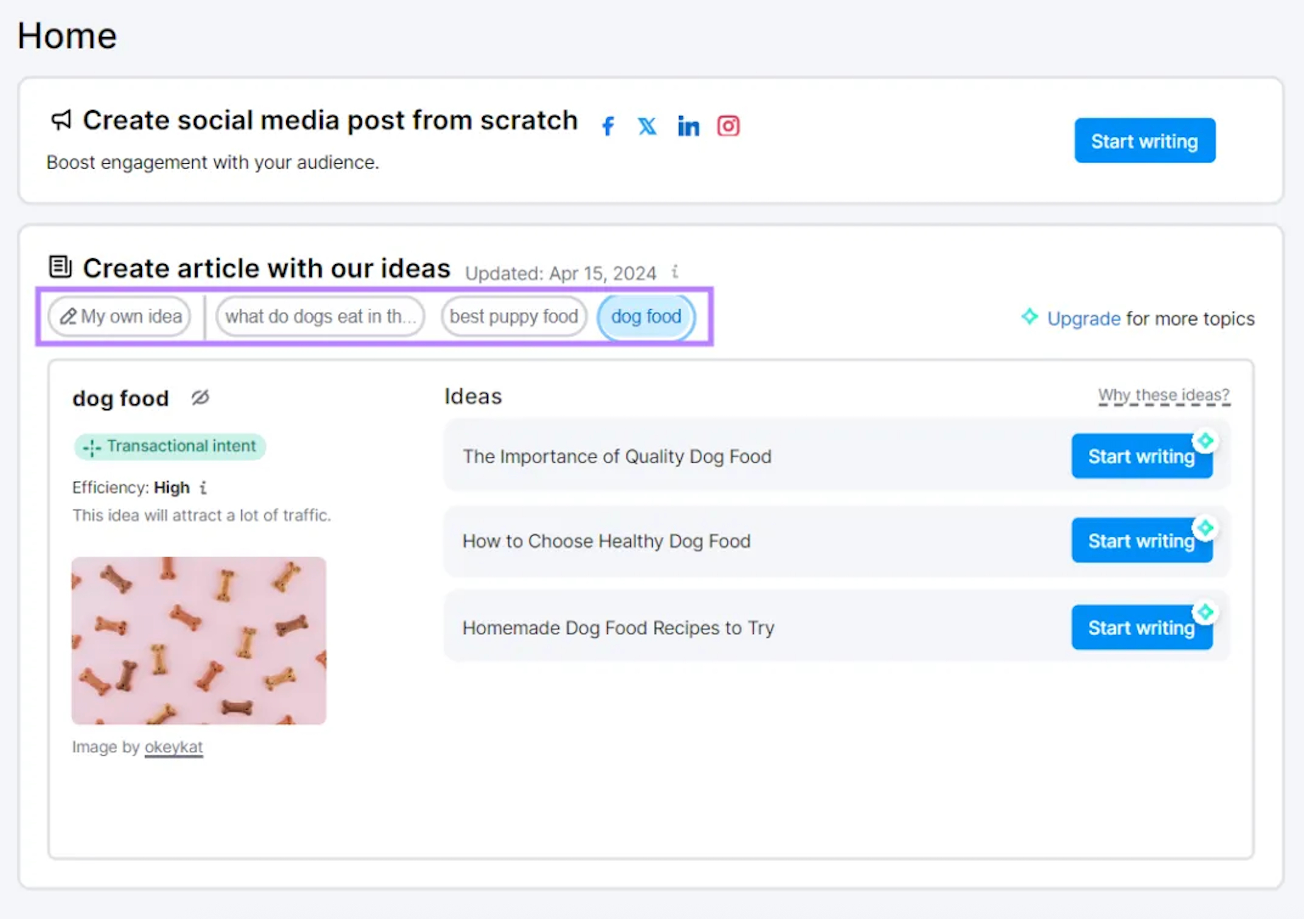
Task: Start writing 'The Importance of Quality Dog Food'
Action: [x=1141, y=456]
